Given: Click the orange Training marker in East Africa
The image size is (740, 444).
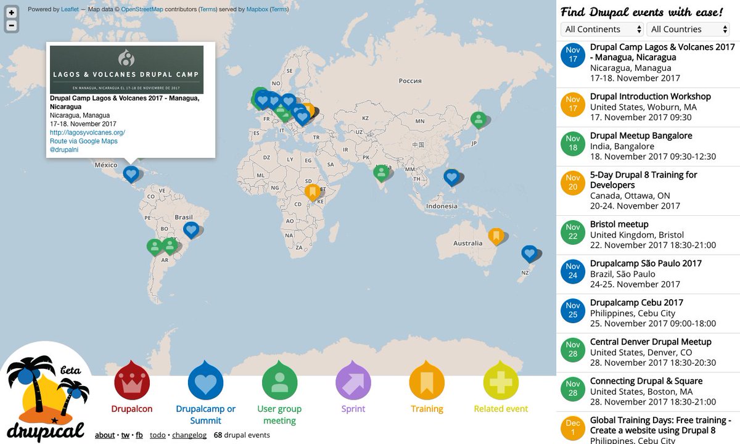Looking at the screenshot, I should [x=313, y=192].
